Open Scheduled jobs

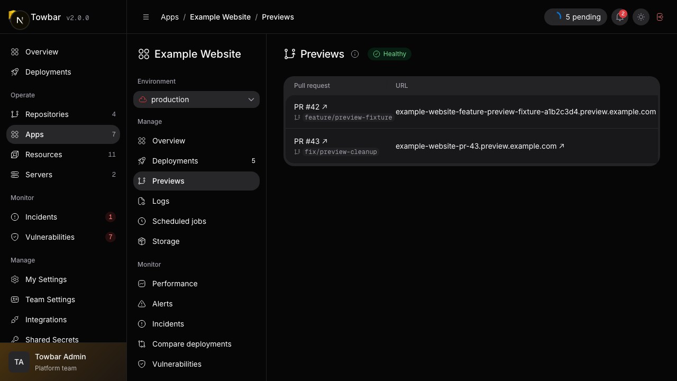[196, 221]
